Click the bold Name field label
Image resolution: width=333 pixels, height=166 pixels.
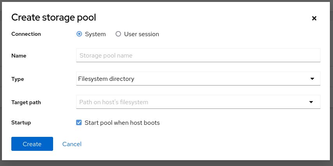point(19,56)
